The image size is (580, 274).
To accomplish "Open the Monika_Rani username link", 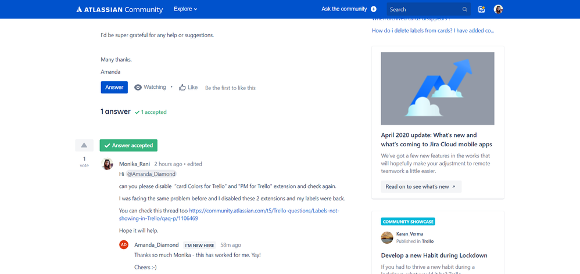I will click(x=135, y=164).
